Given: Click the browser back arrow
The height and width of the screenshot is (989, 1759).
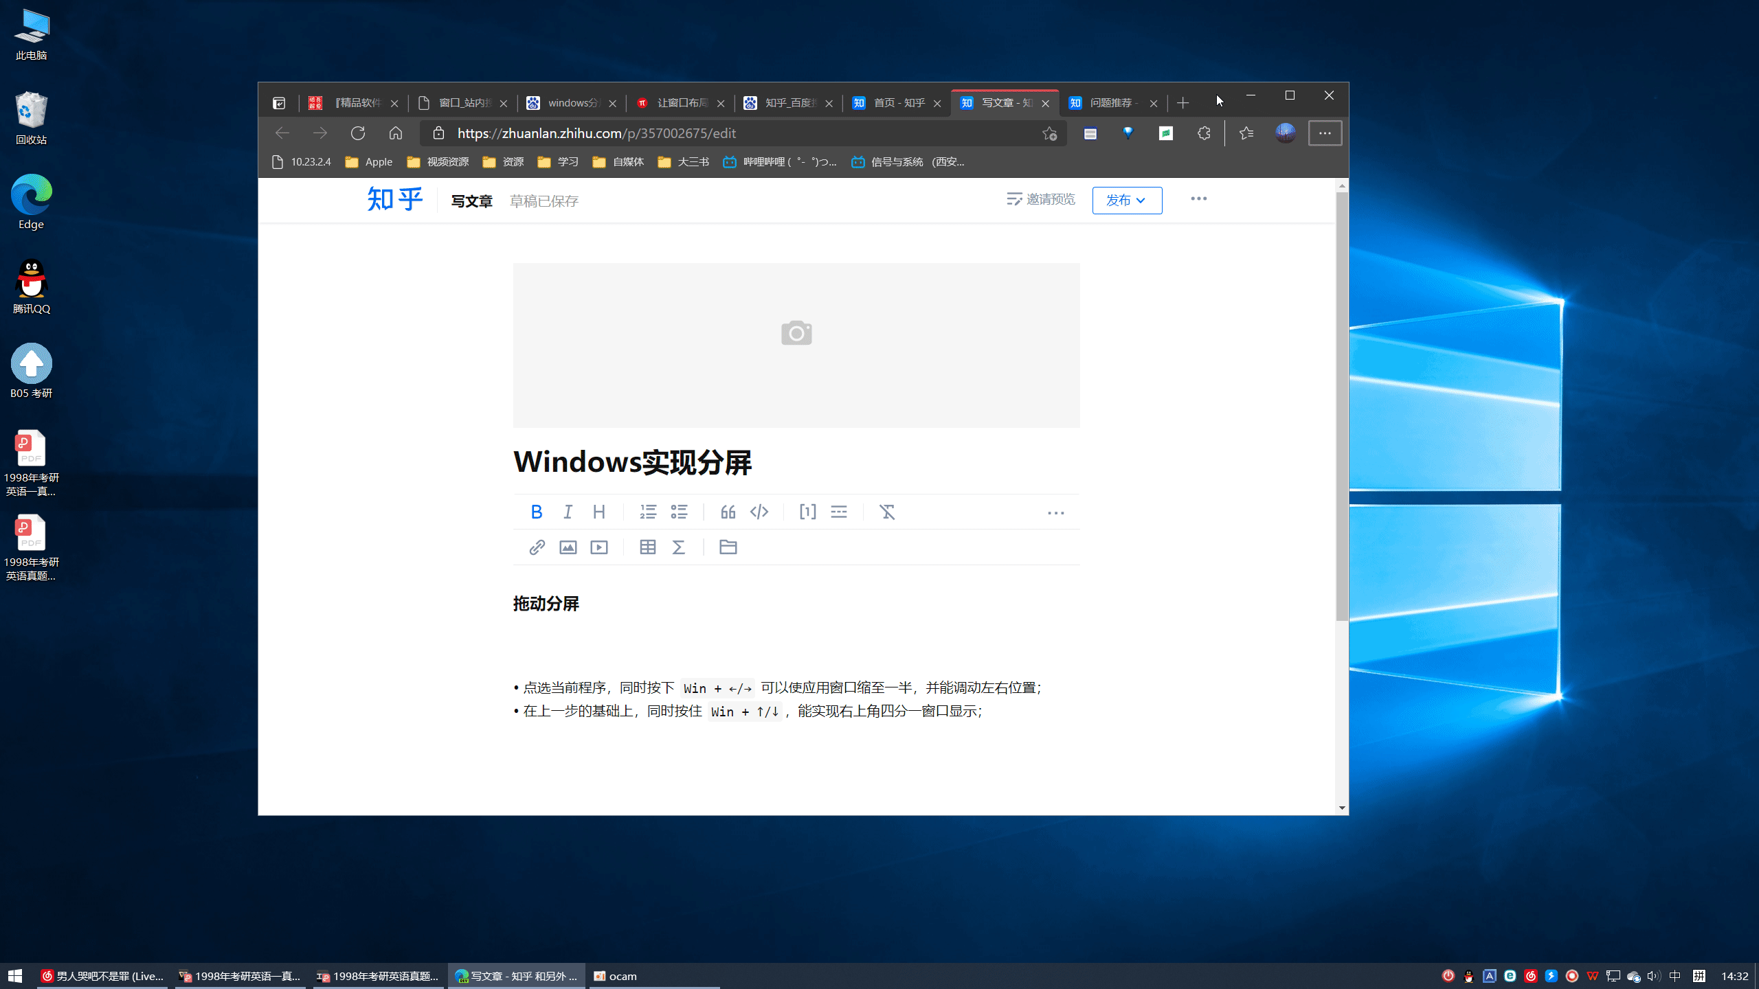Looking at the screenshot, I should pyautogui.click(x=282, y=133).
